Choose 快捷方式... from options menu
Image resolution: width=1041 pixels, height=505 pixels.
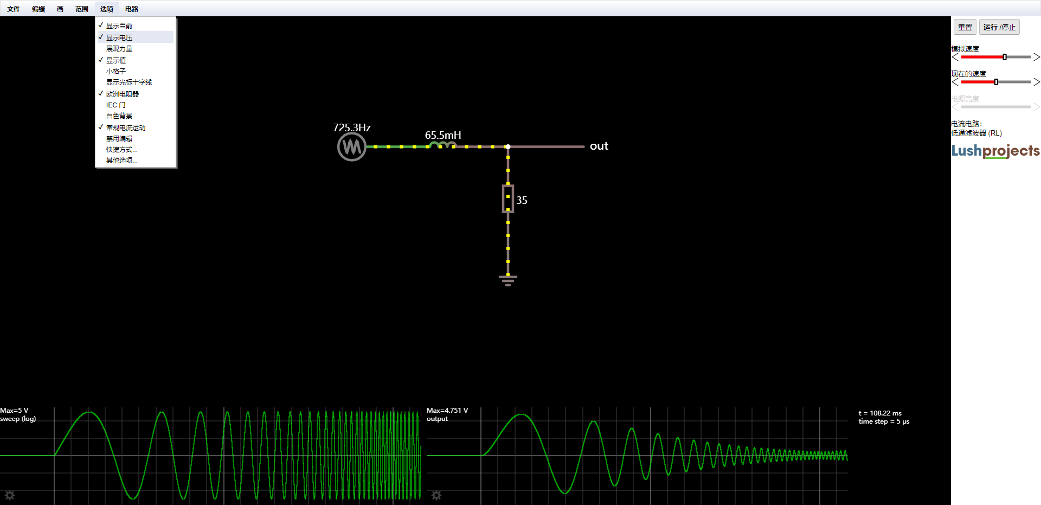(x=122, y=150)
